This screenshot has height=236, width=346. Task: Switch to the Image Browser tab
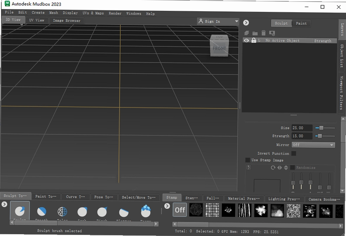[x=67, y=21]
